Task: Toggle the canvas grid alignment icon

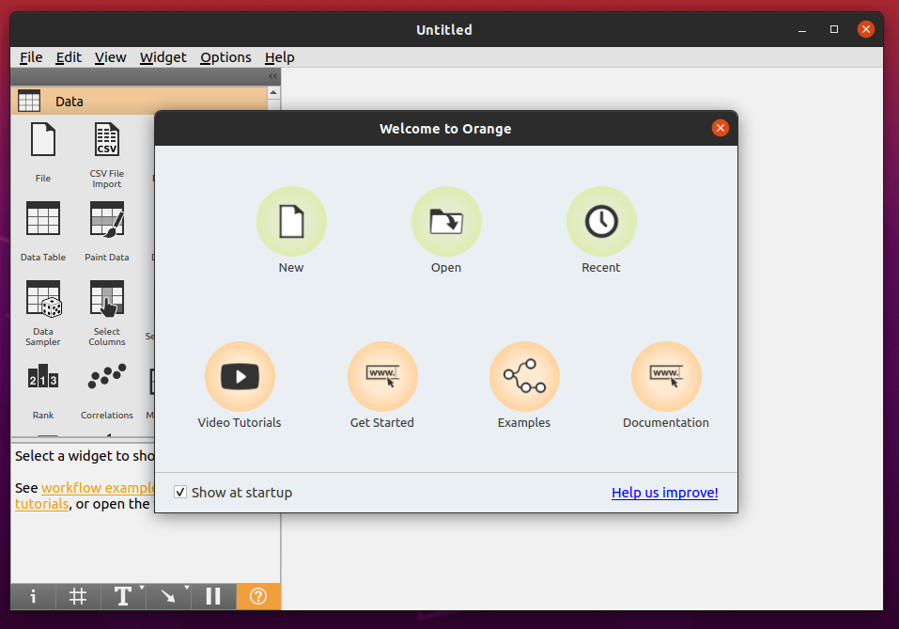Action: tap(78, 597)
